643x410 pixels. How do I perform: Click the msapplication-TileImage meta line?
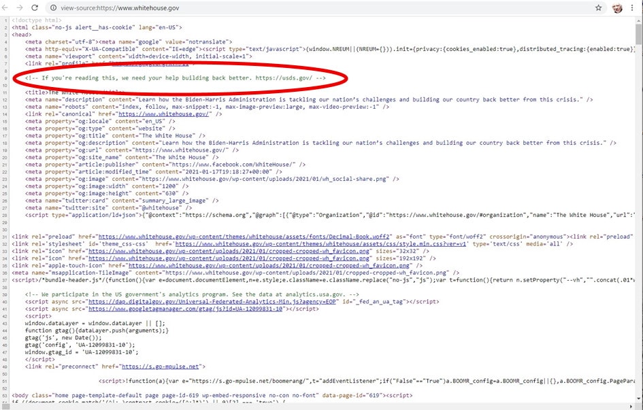[x=235, y=273]
